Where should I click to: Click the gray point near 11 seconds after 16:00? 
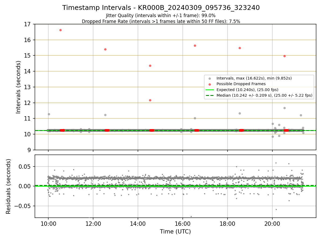click(x=195, y=118)
